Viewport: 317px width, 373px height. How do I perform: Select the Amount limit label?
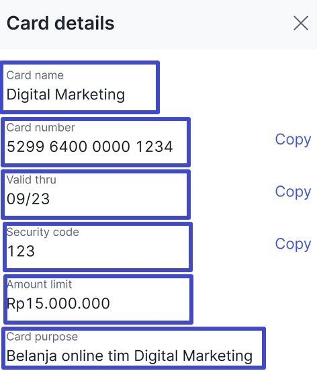[x=40, y=284]
